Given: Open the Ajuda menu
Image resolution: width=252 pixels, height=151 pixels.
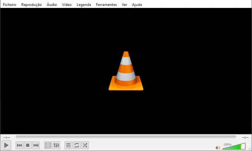Looking at the screenshot, I should pos(137,5).
